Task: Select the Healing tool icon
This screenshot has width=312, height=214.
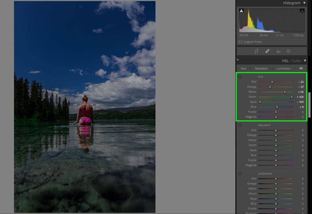Action: pyautogui.click(x=267, y=51)
